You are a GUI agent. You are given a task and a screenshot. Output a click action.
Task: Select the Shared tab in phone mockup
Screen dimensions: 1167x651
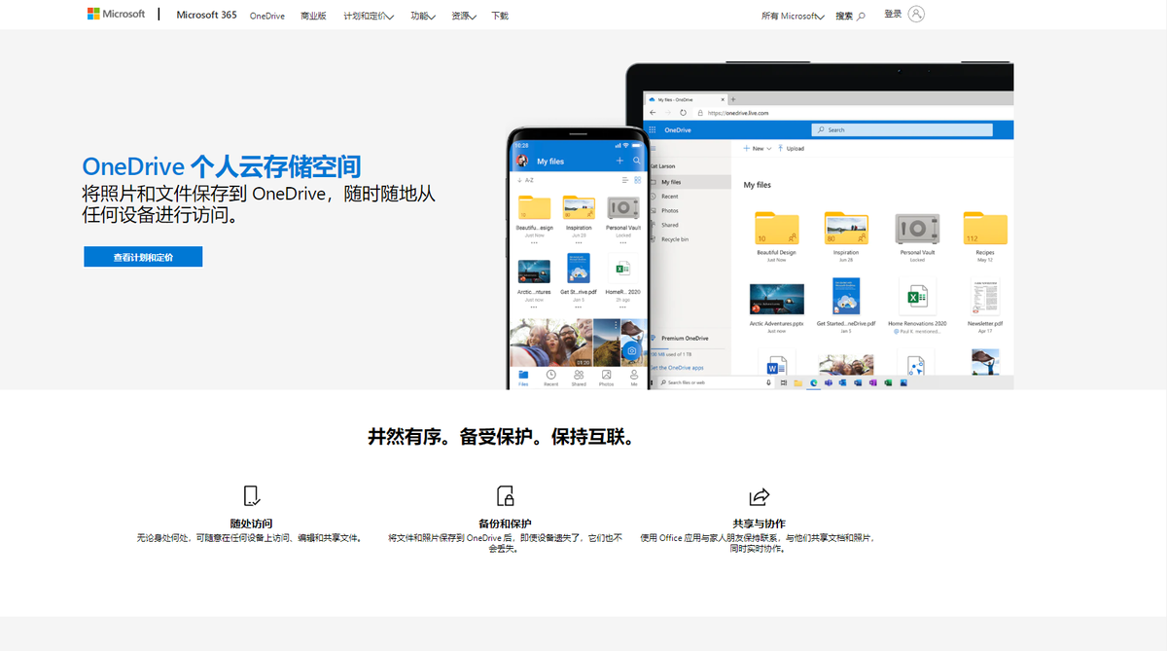tap(579, 378)
